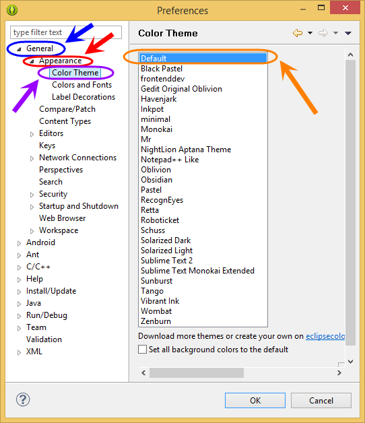Click the horizontal scrollbar left arrow
Image resolution: width=365 pixels, height=423 pixels.
pos(143,373)
